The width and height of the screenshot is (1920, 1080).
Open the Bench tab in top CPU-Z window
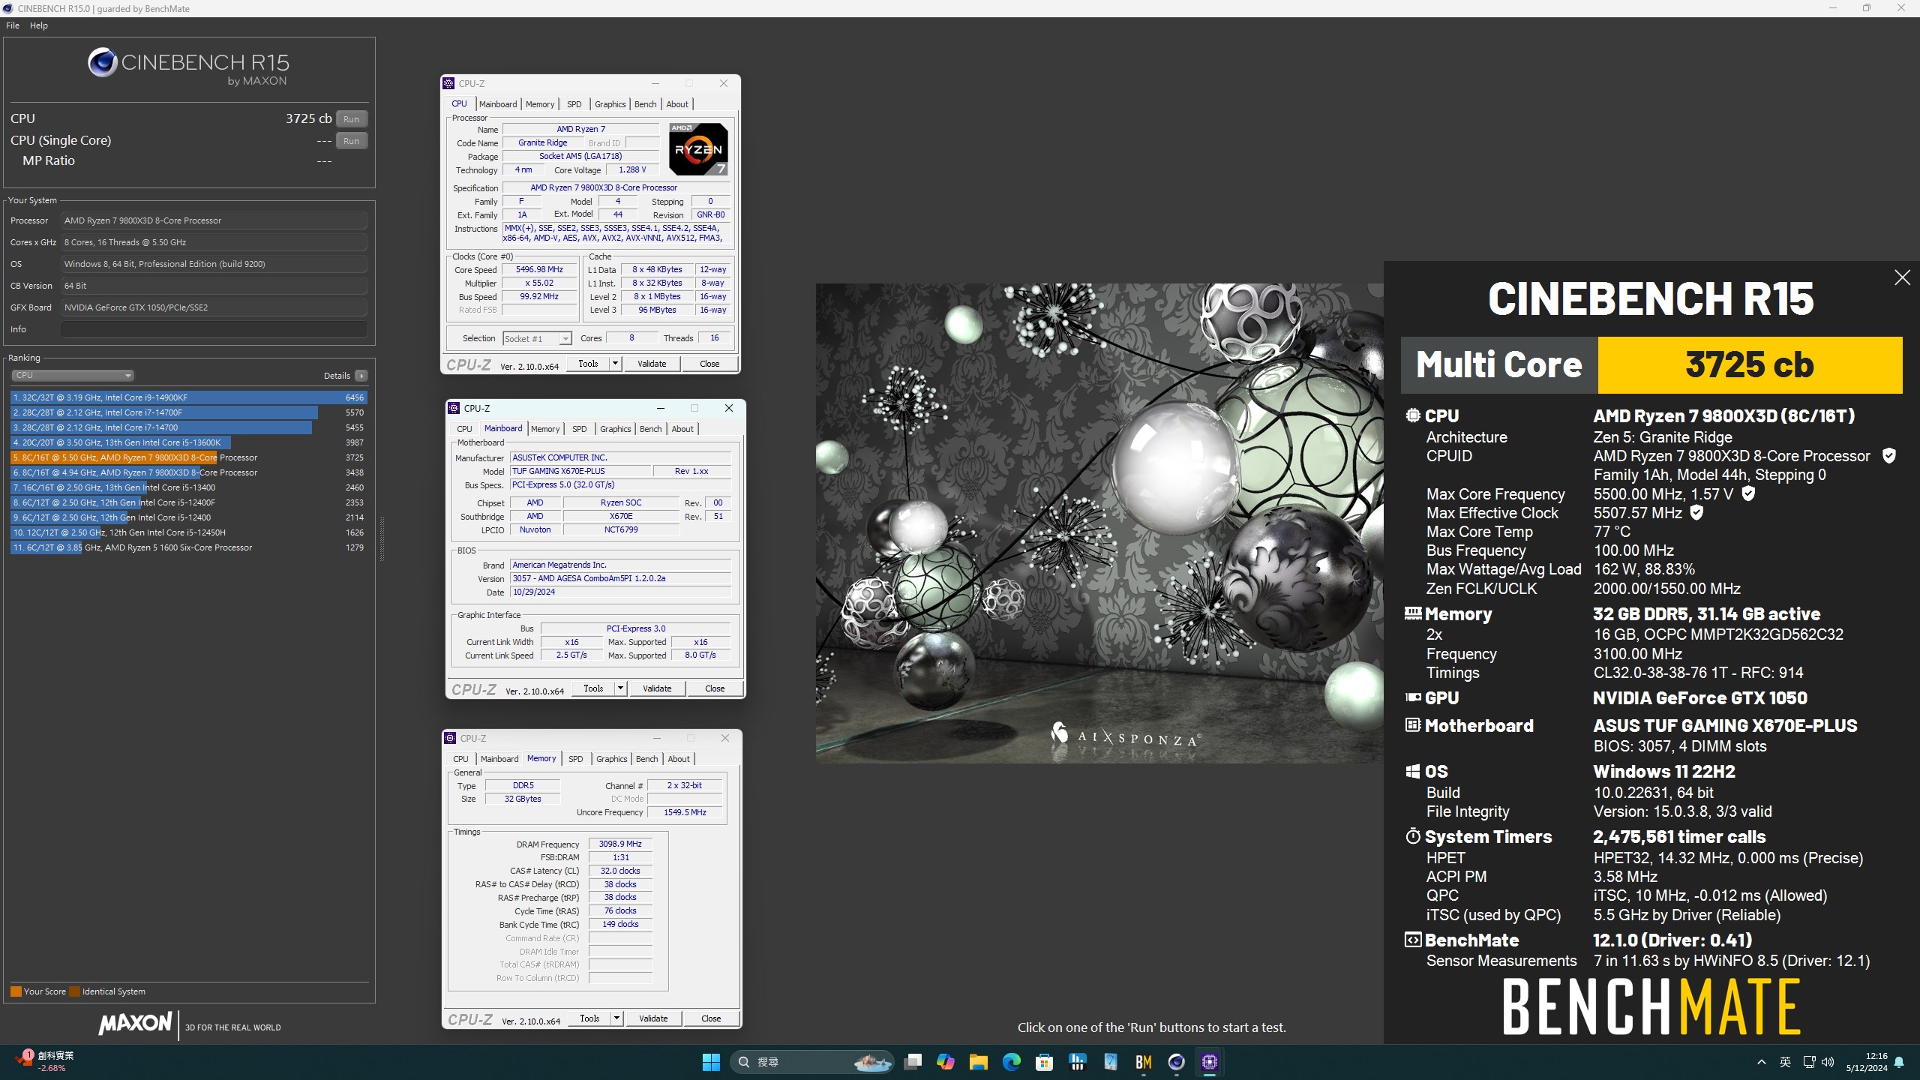coord(645,104)
